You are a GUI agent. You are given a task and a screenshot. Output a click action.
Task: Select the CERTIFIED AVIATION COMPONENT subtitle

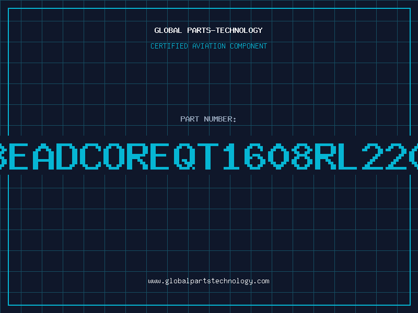click(208, 46)
